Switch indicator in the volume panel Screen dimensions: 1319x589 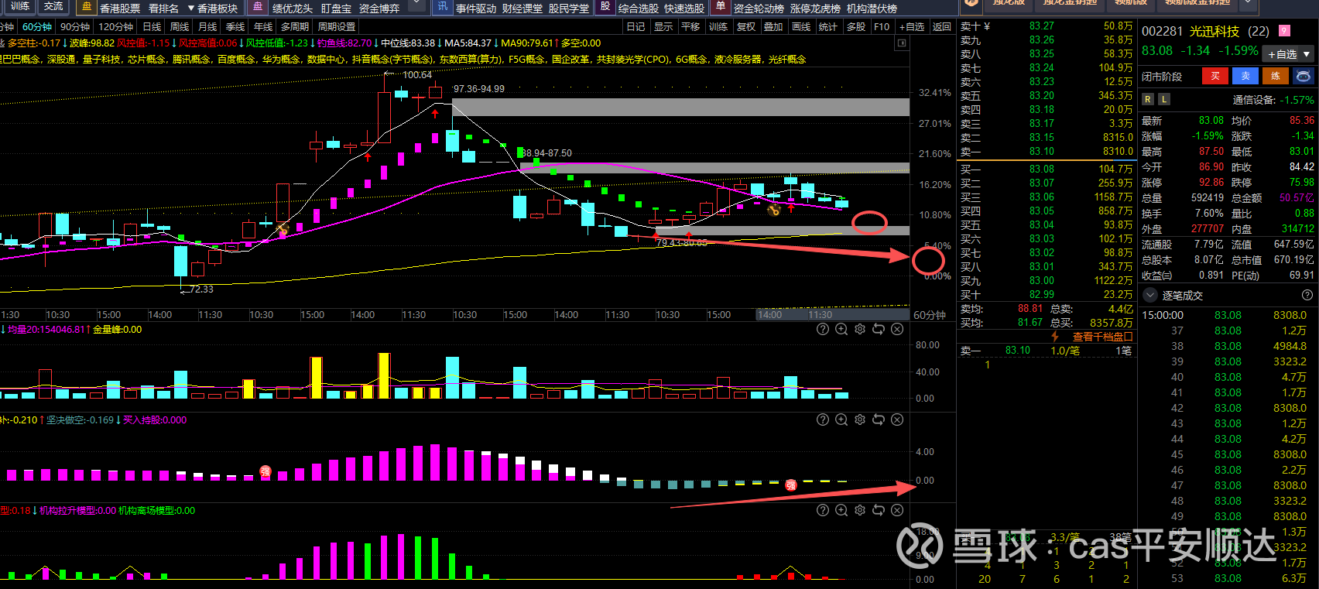click(x=879, y=329)
